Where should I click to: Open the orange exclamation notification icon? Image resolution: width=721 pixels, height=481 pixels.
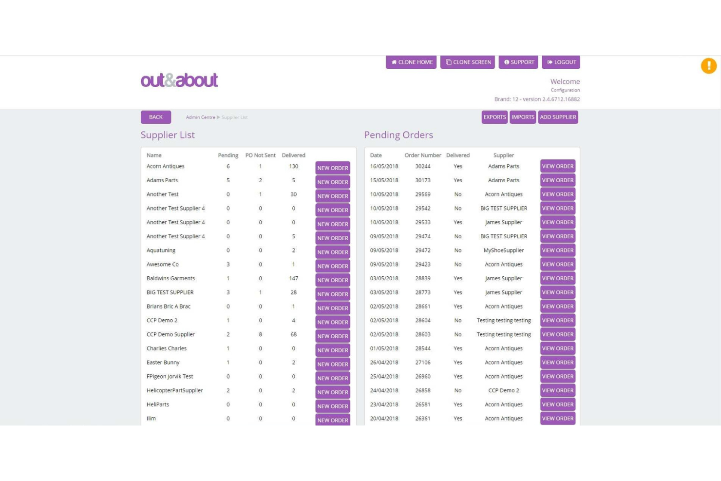[x=709, y=66]
